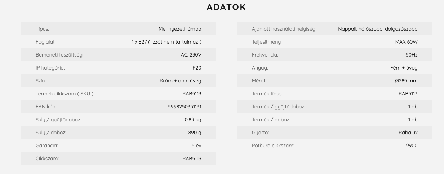Select the MAX 60W power value
Image resolution: width=444 pixels, height=174 pixels.
point(406,42)
